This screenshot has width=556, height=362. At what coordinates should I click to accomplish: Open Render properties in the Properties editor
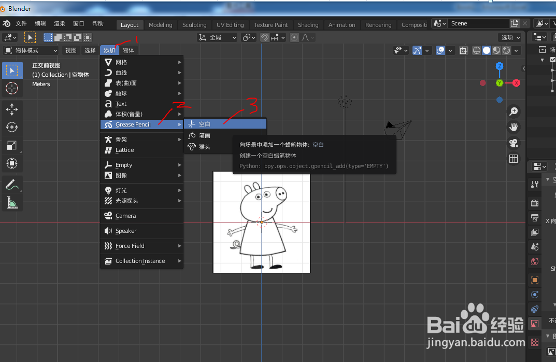534,202
